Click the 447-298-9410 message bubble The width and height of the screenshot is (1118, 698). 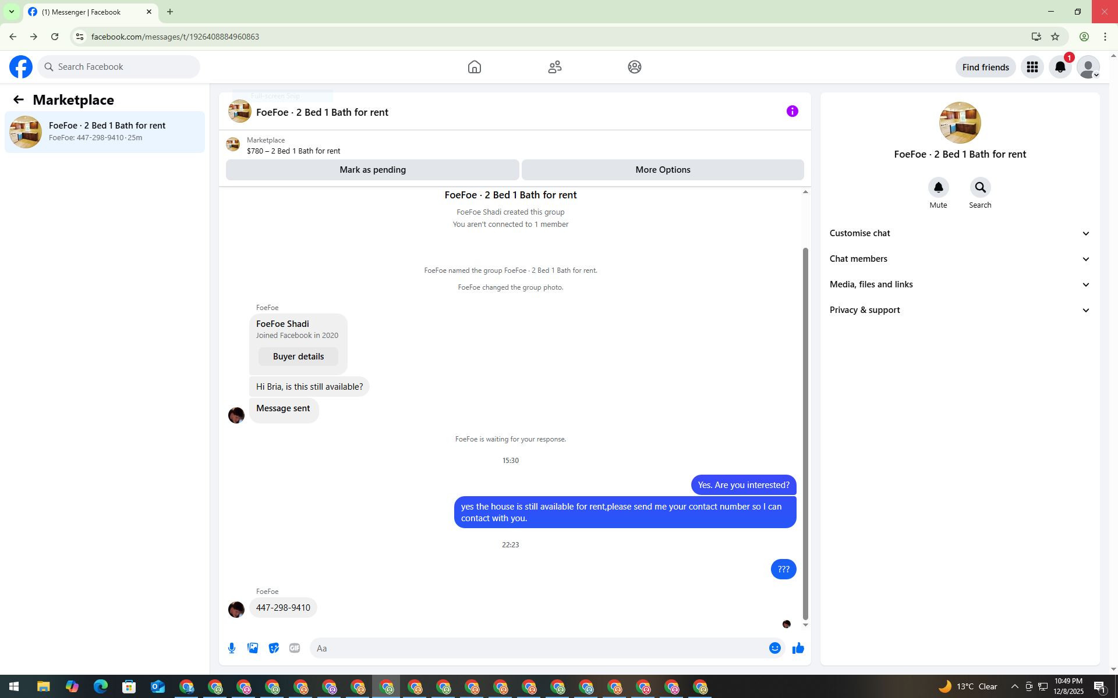click(x=283, y=608)
